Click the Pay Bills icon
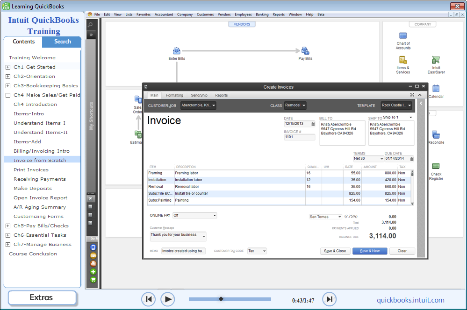This screenshot has width=467, height=310. (305, 50)
